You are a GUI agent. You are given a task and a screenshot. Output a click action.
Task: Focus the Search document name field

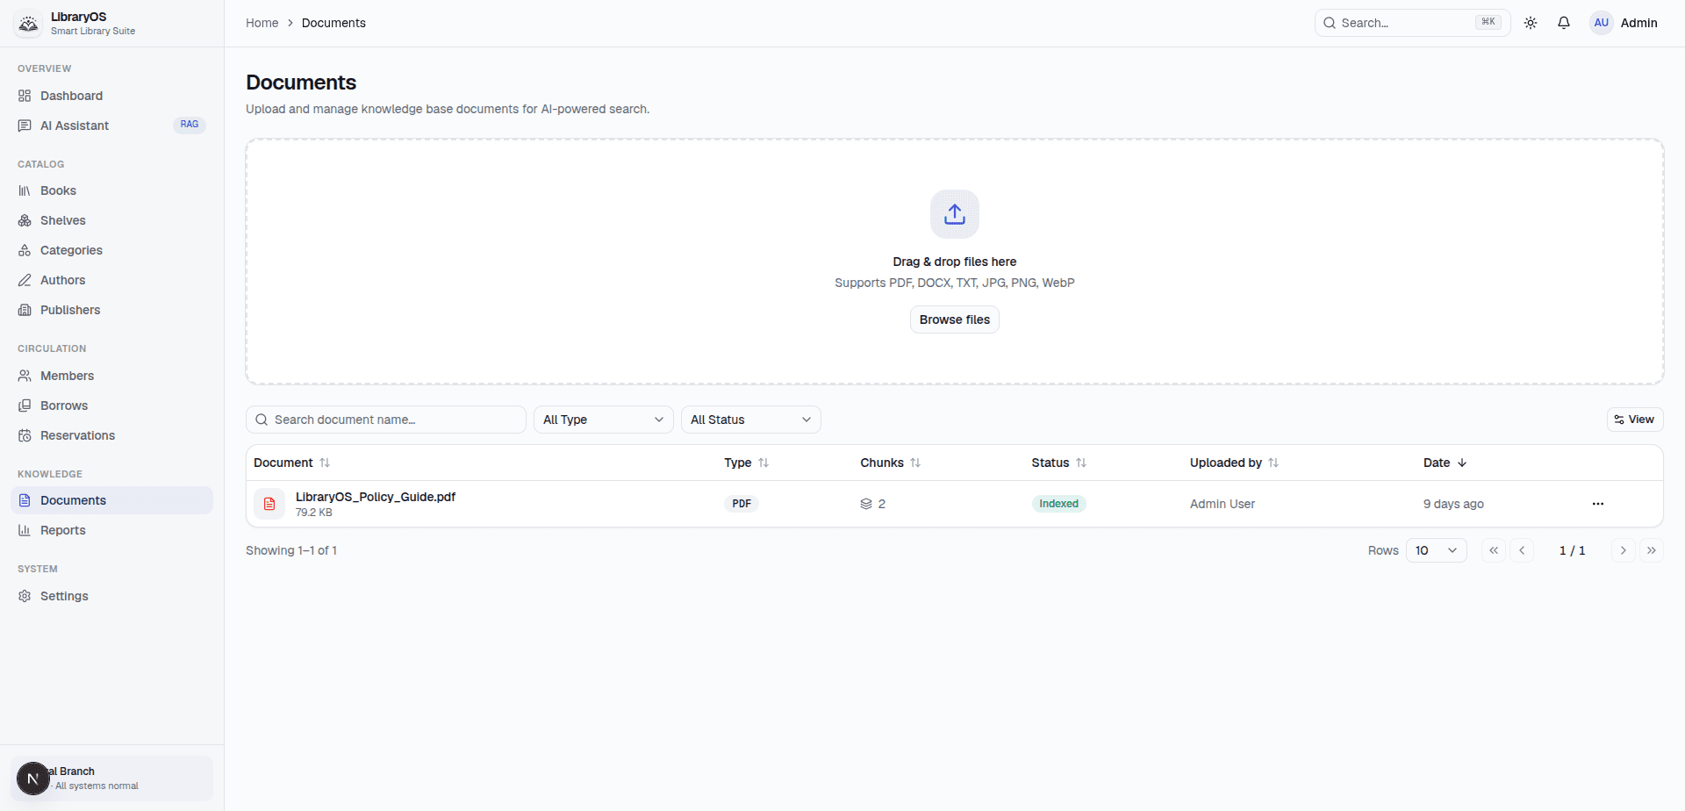(x=386, y=420)
